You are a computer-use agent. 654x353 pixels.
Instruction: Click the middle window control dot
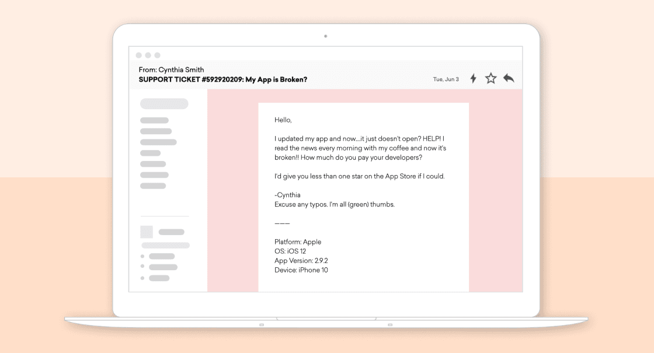coord(148,55)
